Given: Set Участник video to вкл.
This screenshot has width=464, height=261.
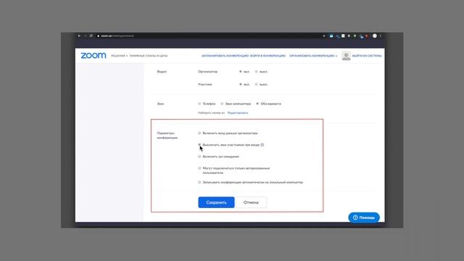Looking at the screenshot, I should point(241,84).
